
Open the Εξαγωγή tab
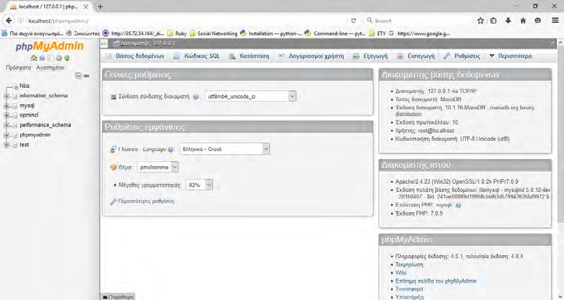(x=370, y=56)
